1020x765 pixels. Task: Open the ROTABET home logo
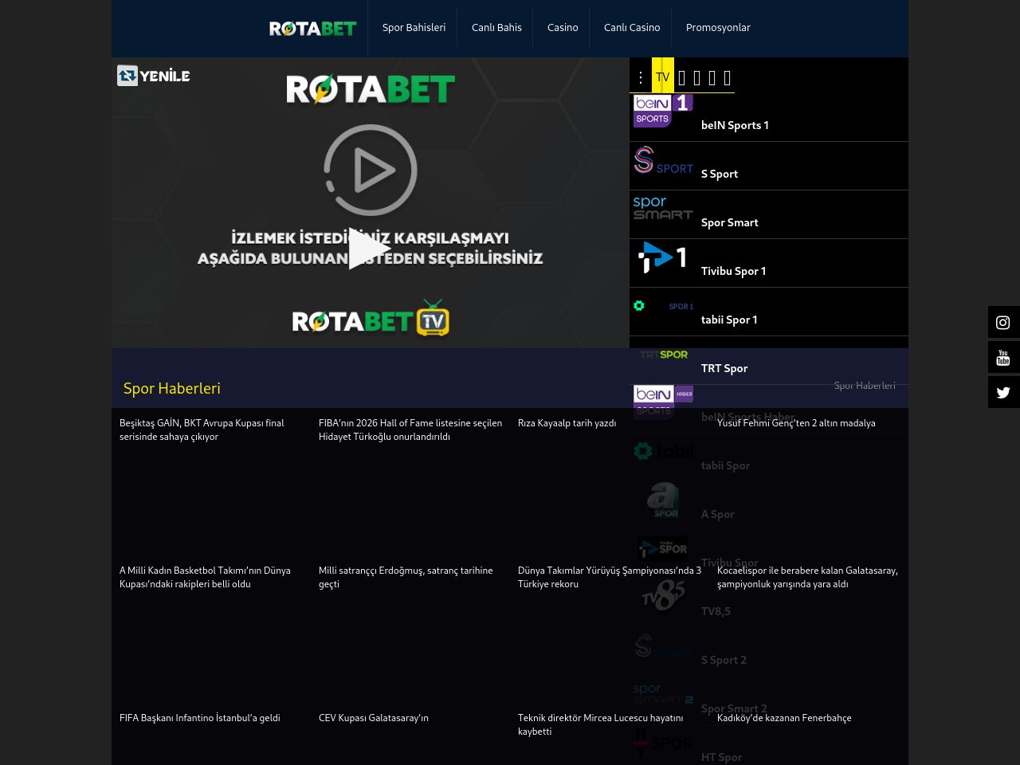pos(313,29)
